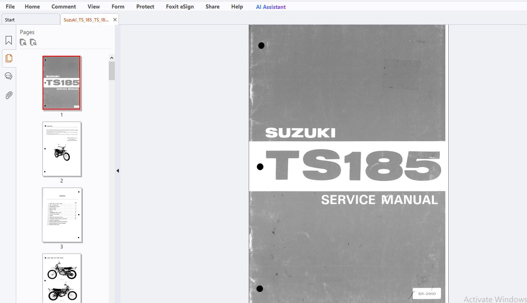Click the TS185 heading on cover
Image resolution: width=527 pixels, height=303 pixels.
(x=353, y=165)
